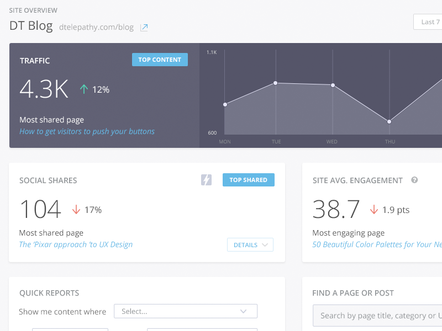Select the Thursday data point on traffic chart

(389, 121)
